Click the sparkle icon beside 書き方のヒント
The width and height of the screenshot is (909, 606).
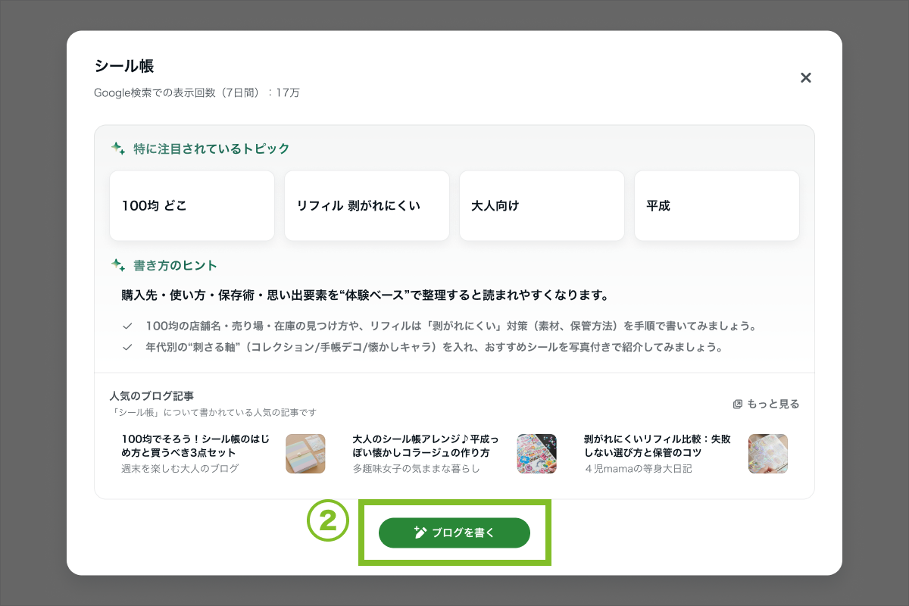118,265
